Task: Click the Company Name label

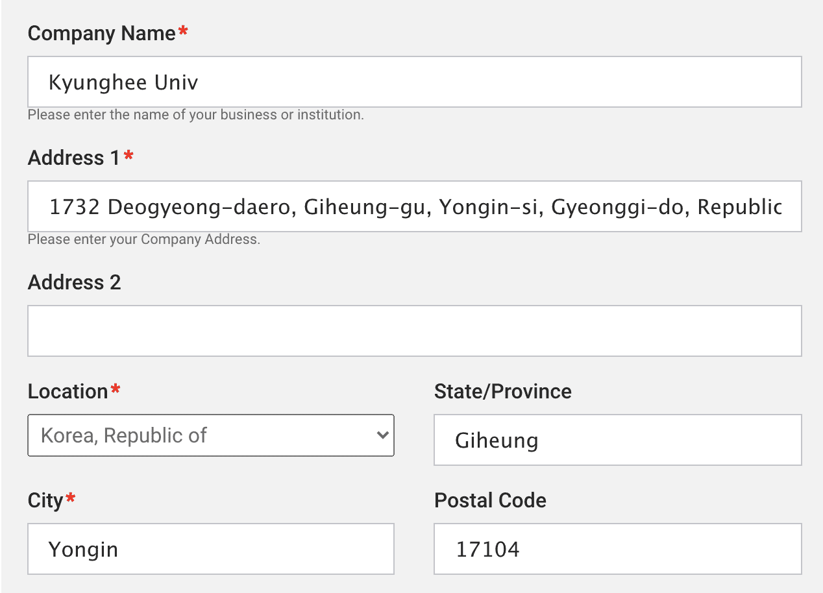Action: pyautogui.click(x=102, y=34)
